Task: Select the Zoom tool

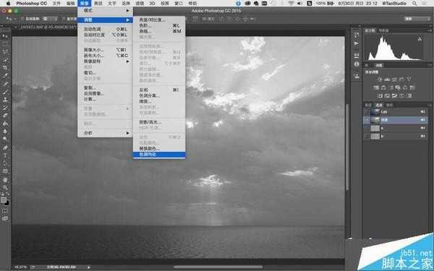Action: tap(5, 187)
